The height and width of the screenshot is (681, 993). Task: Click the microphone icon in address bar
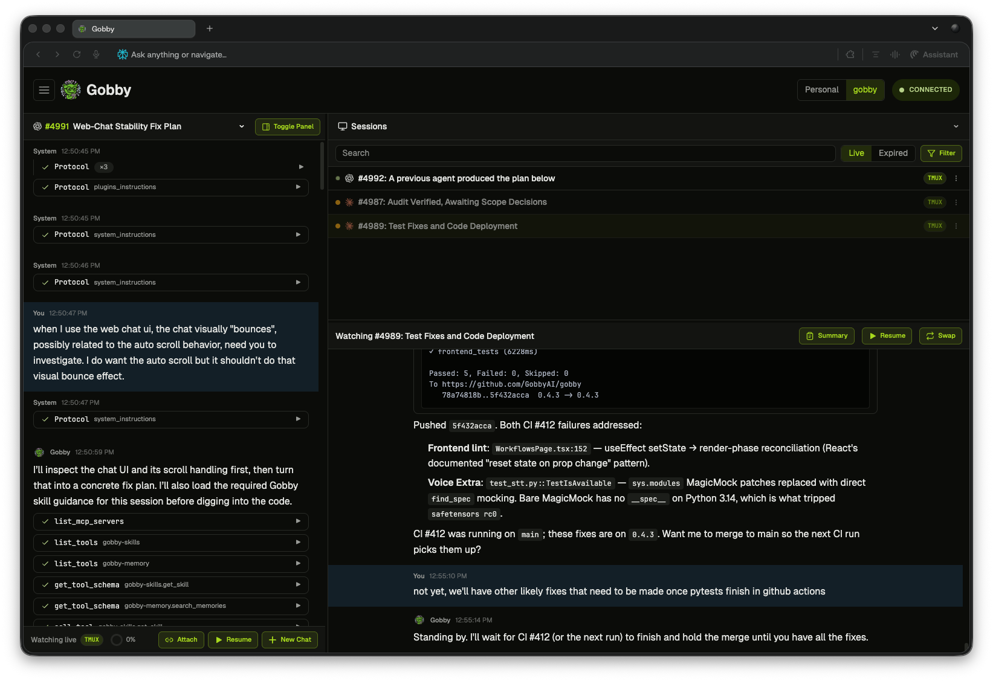point(96,54)
